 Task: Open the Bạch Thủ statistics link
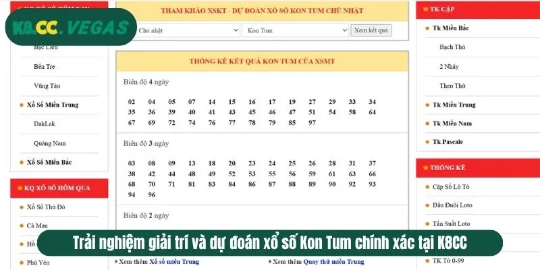[x=452, y=47]
